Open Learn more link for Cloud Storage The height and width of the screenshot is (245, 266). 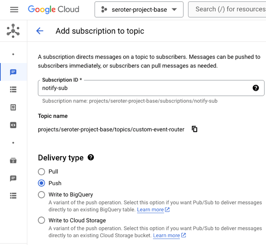(x=166, y=236)
